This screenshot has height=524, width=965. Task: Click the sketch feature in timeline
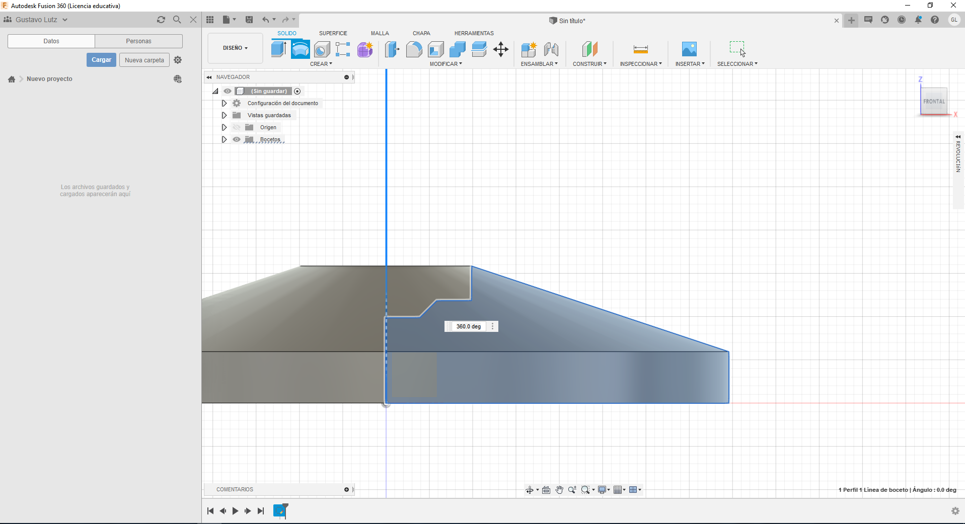pos(280,511)
